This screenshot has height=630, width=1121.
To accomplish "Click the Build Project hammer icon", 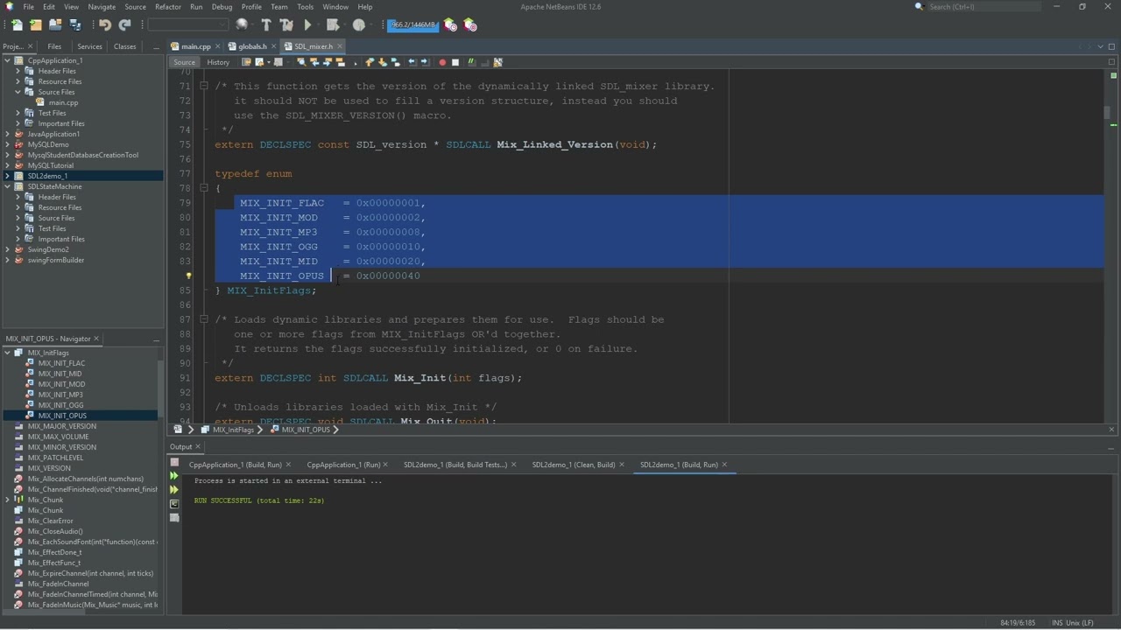I will (x=266, y=25).
